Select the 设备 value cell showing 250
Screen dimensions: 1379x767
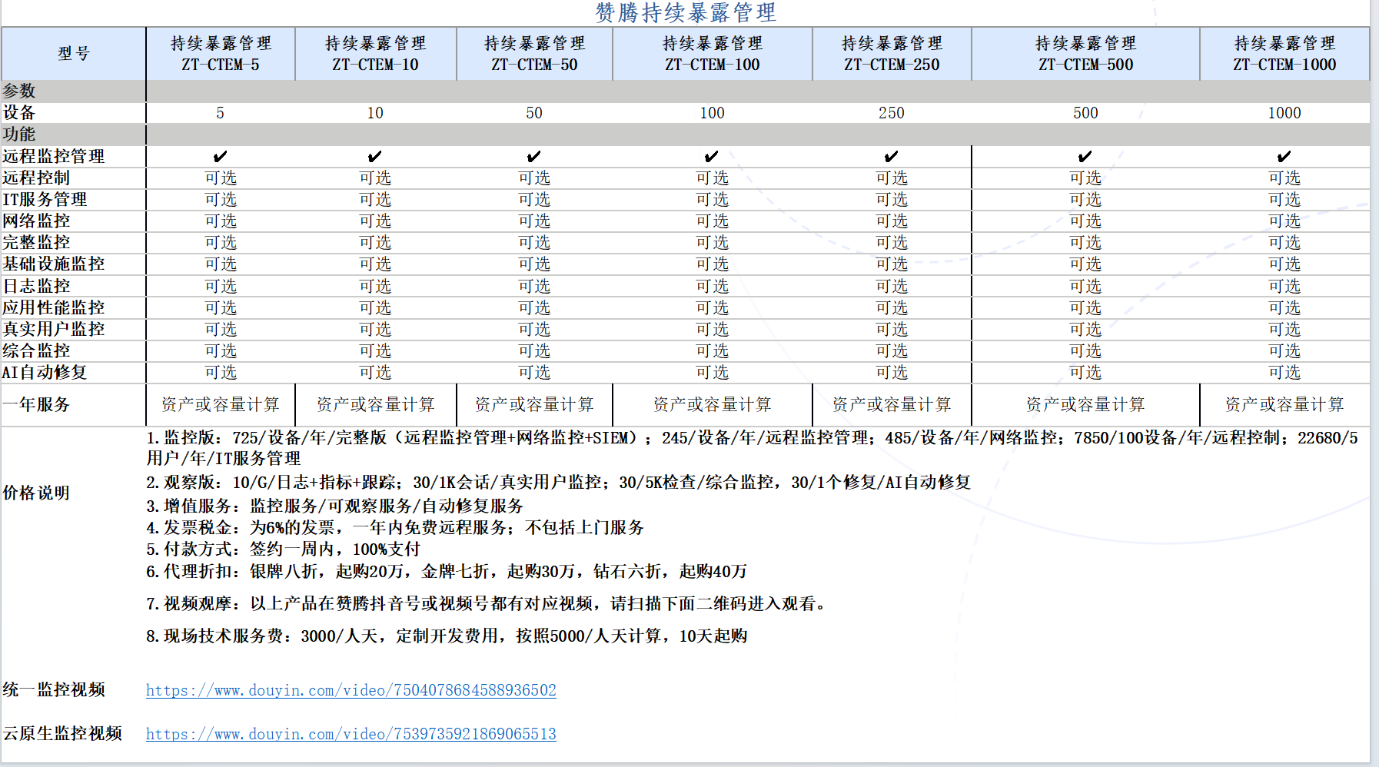pos(891,113)
